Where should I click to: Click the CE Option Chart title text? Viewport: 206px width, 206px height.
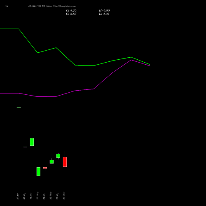click(52, 6)
